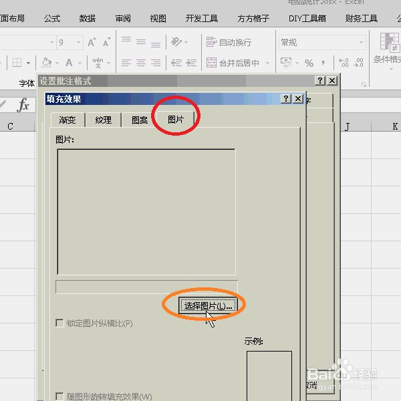Select the bottom align icon
401x401 pixels.
tap(156, 45)
